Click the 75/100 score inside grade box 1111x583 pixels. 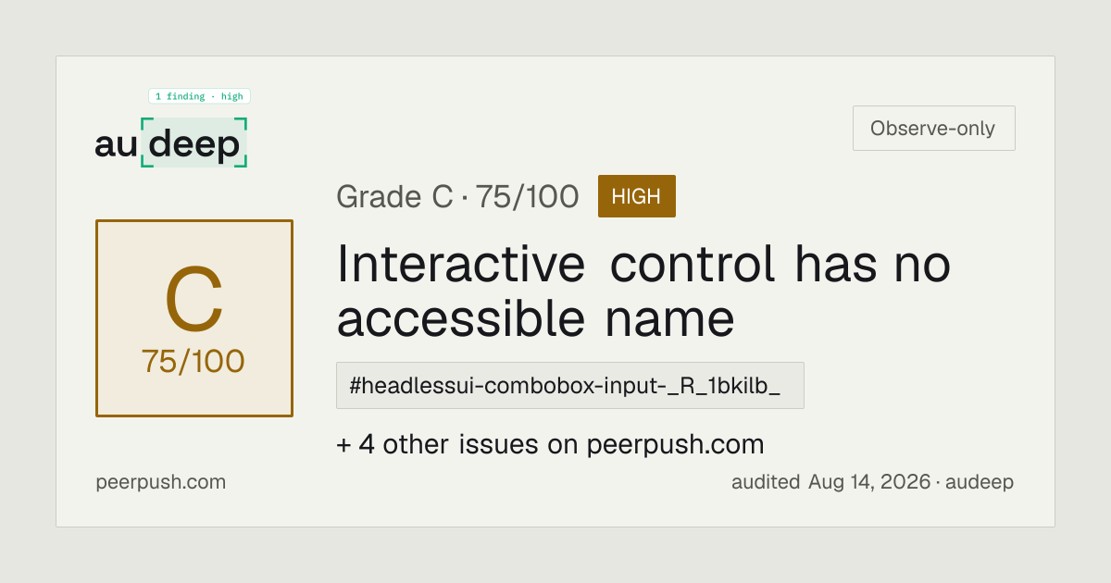(193, 361)
